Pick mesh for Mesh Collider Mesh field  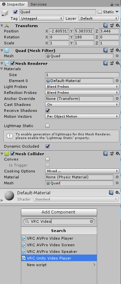click(x=117, y=183)
